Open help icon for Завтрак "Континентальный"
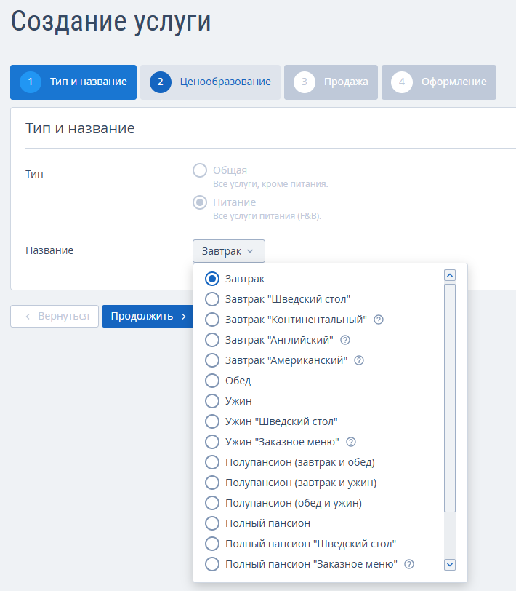This screenshot has width=516, height=591. coord(379,320)
